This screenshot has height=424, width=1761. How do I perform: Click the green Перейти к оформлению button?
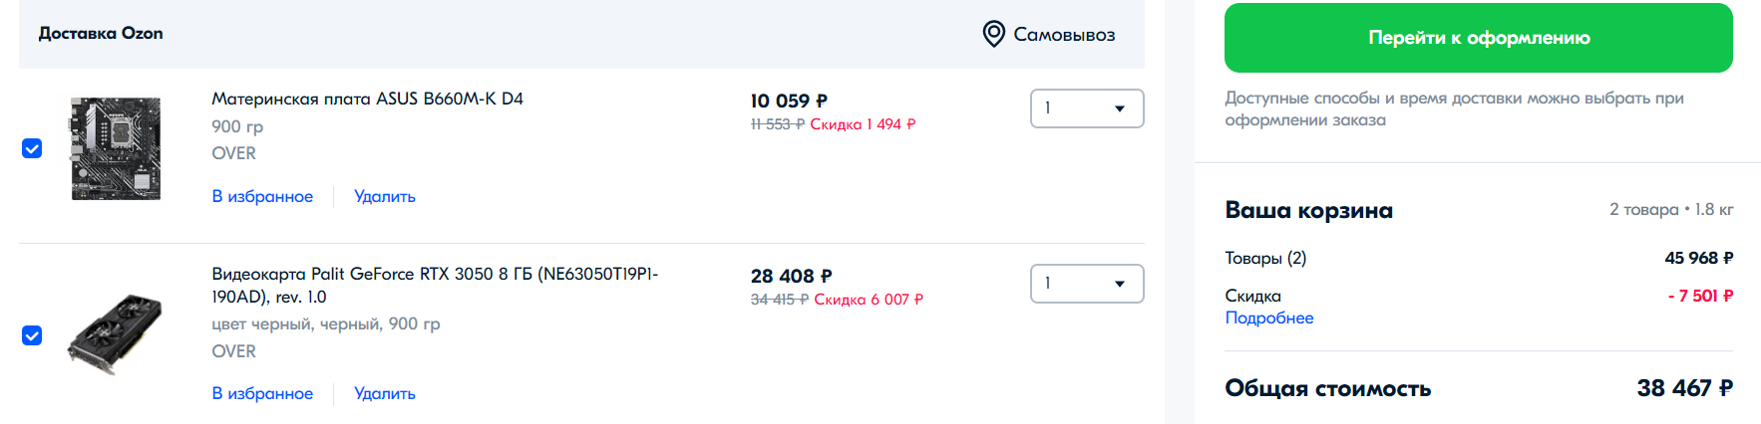pyautogui.click(x=1478, y=38)
